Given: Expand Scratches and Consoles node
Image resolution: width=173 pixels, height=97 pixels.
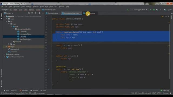Looking at the screenshot, I should pyautogui.click(x=4, y=57).
